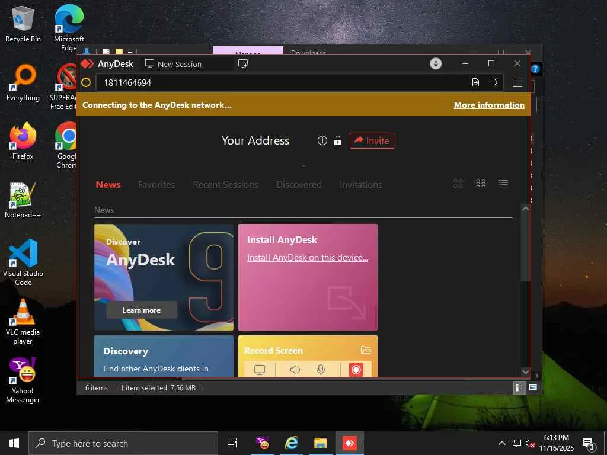Click the lock icon next to Your Address
Screen dimensions: 607x455
click(337, 140)
